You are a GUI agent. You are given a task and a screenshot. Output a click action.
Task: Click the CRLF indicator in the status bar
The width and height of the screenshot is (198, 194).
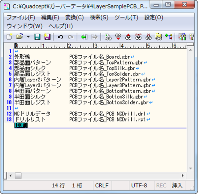coord(102,185)
